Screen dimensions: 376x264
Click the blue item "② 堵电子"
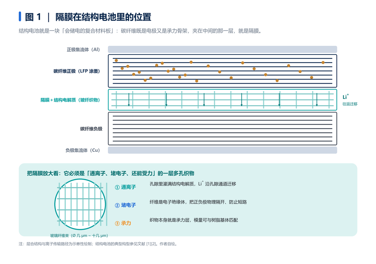coord(125,205)
